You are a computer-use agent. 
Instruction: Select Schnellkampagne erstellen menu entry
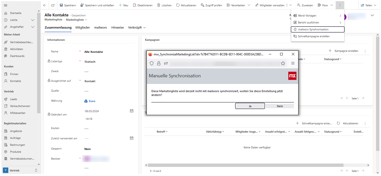[318, 36]
